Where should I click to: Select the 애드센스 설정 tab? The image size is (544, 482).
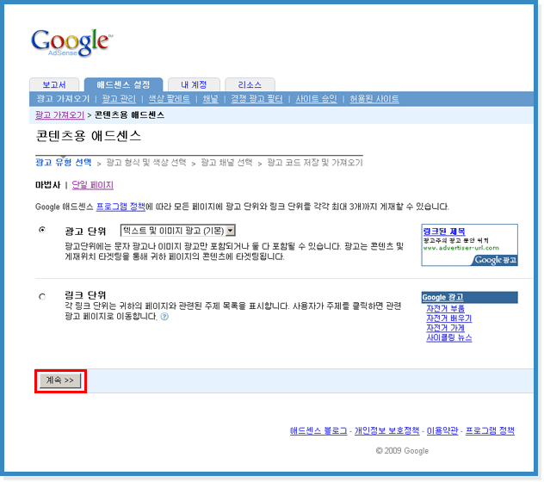click(x=123, y=84)
